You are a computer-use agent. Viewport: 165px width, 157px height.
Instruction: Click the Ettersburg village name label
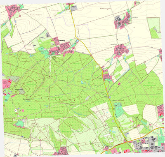tap(62, 41)
